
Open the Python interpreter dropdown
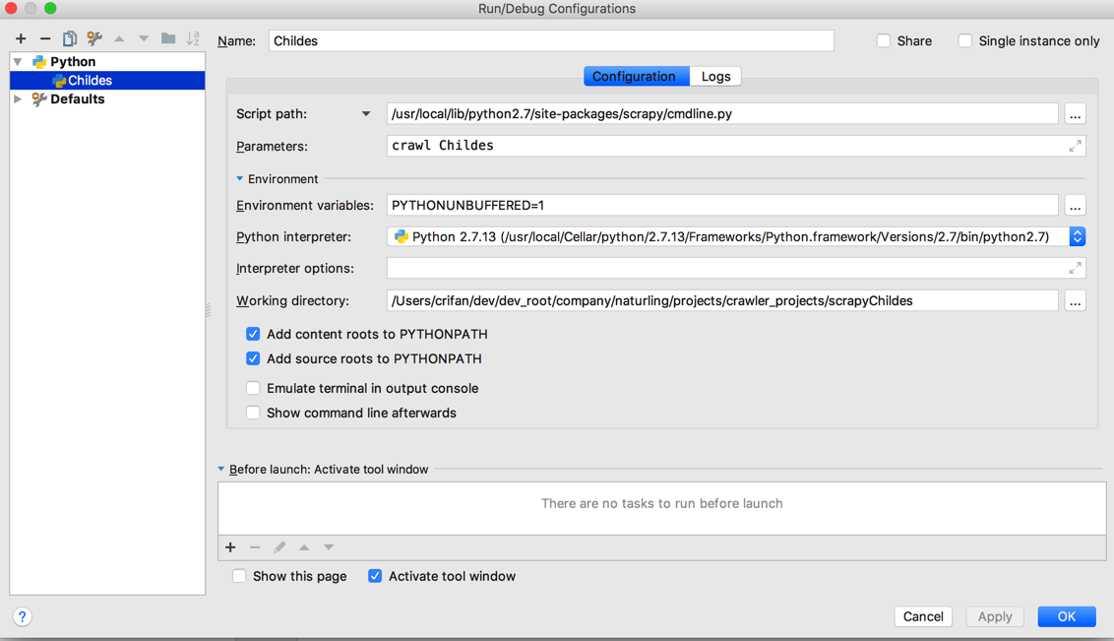tap(1078, 236)
